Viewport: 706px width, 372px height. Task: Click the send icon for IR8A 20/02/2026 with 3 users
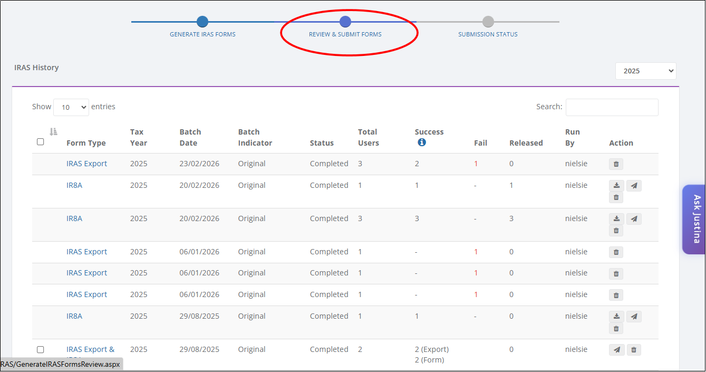[x=634, y=219]
